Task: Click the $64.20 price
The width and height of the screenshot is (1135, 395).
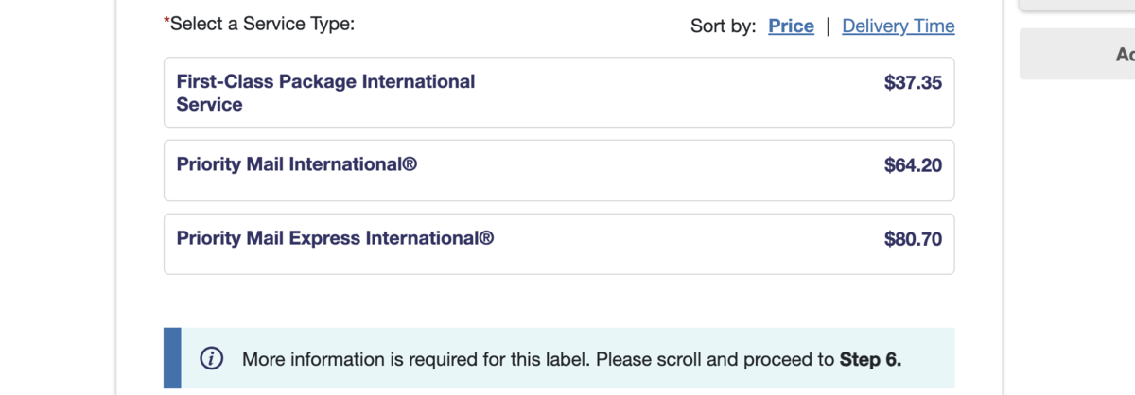Action: [x=913, y=166]
